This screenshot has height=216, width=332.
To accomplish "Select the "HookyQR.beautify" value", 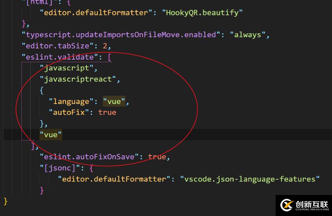I will click(x=202, y=13).
